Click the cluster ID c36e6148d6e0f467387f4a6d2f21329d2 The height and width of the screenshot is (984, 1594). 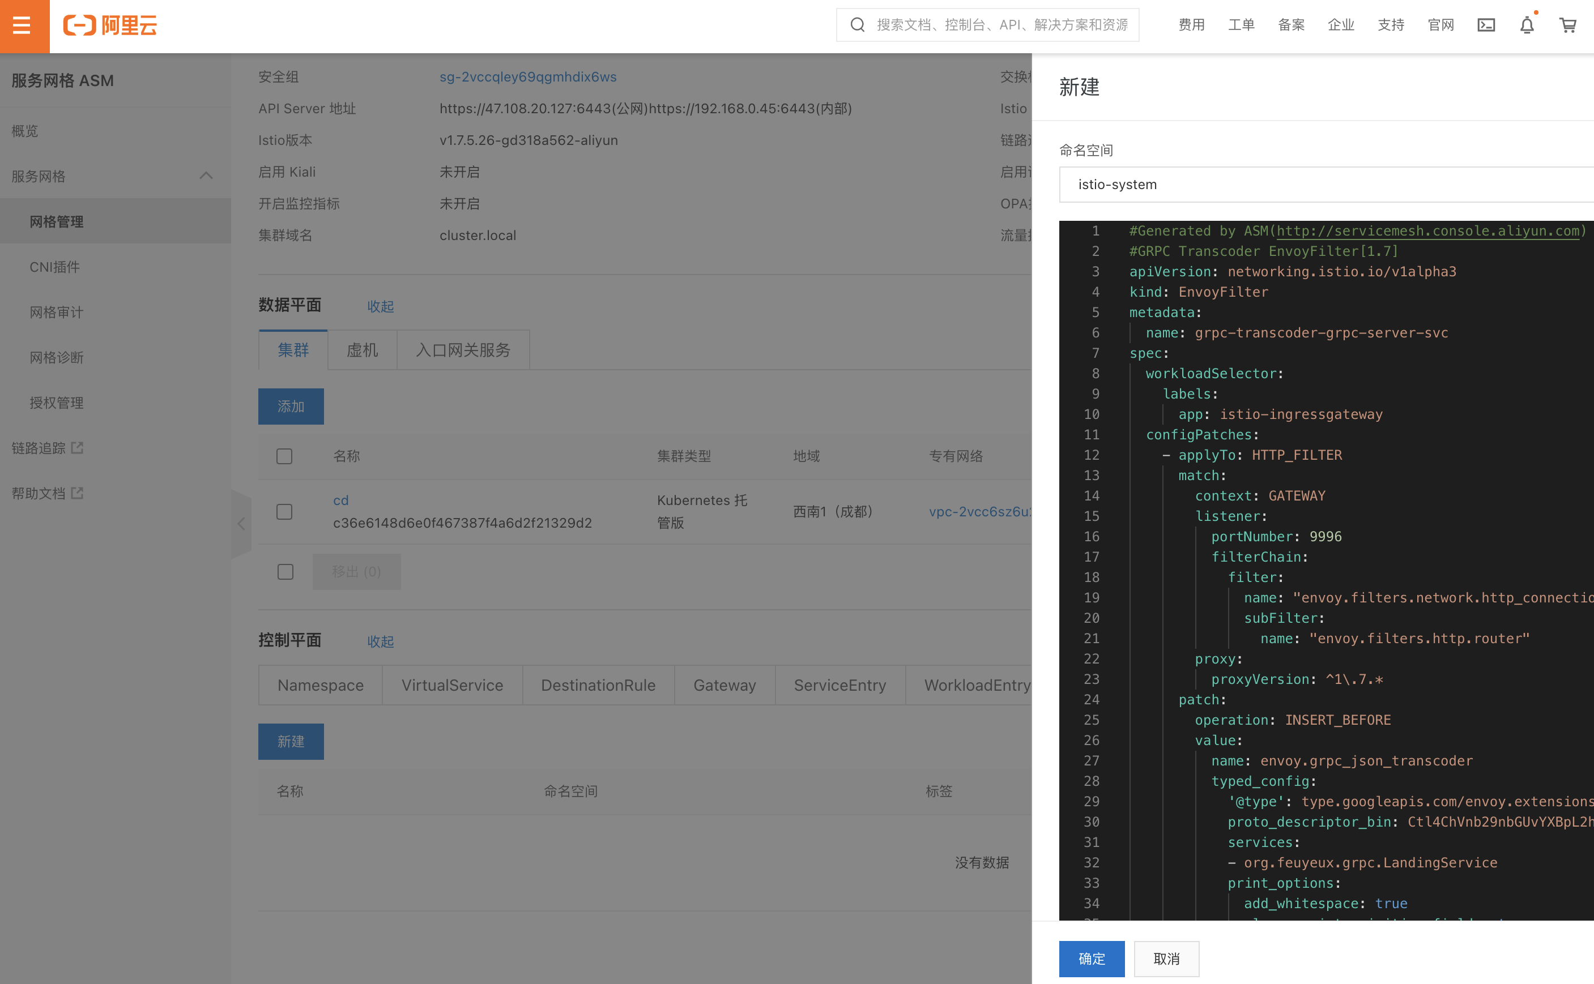(462, 523)
